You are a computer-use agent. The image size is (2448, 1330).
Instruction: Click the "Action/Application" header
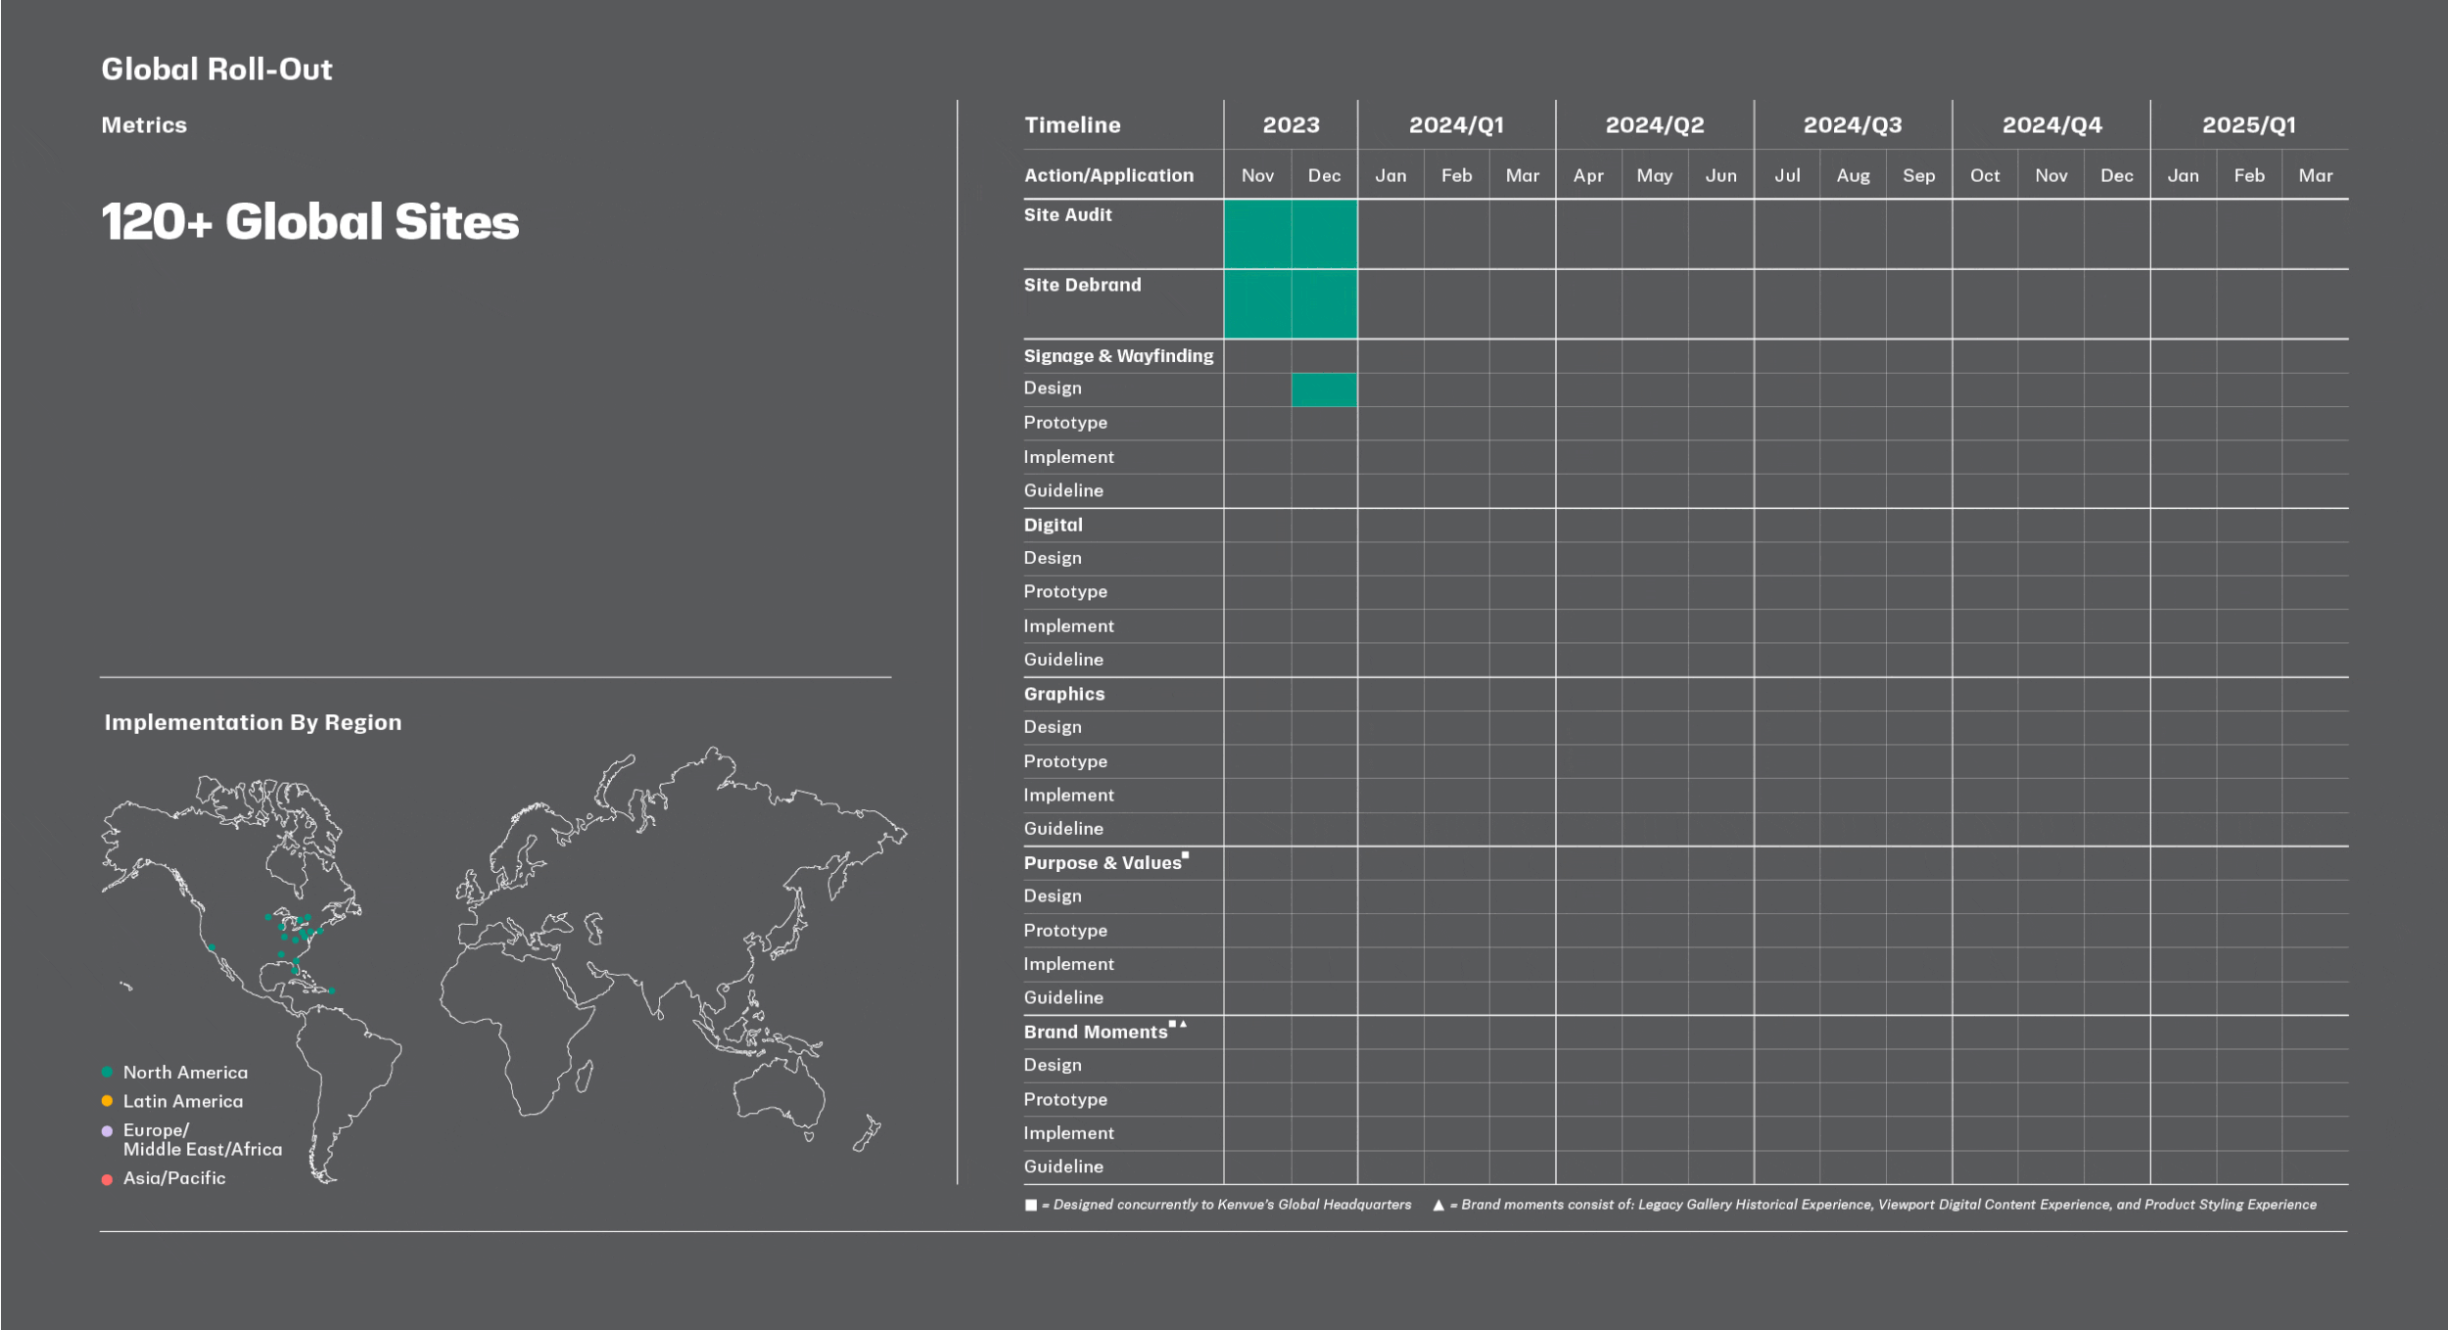(1108, 175)
